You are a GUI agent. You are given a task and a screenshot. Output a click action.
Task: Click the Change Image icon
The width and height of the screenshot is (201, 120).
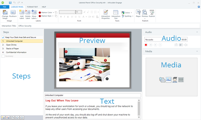pyautogui.click(x=5, y=12)
